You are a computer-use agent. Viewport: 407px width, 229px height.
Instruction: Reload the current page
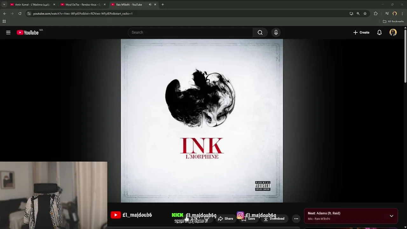20,13
